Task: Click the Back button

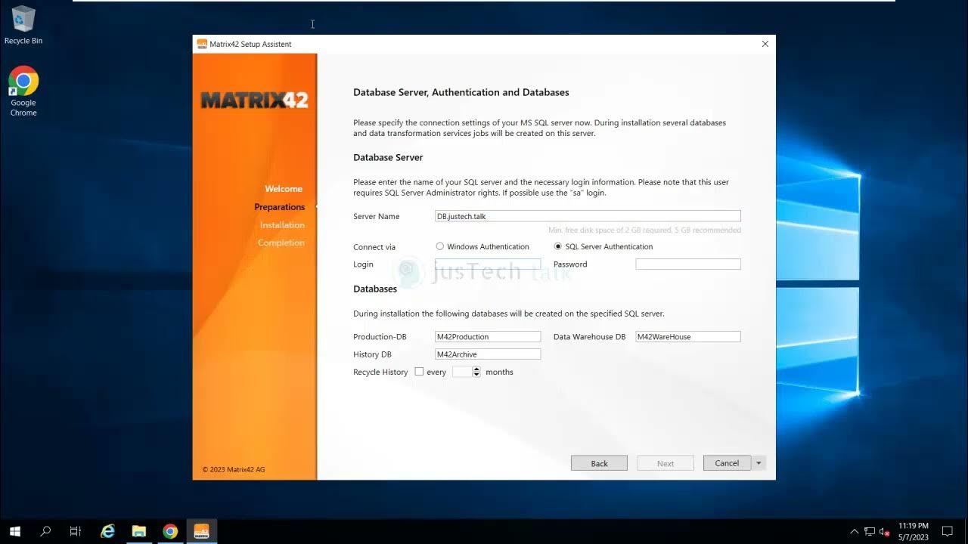Action: pos(599,463)
